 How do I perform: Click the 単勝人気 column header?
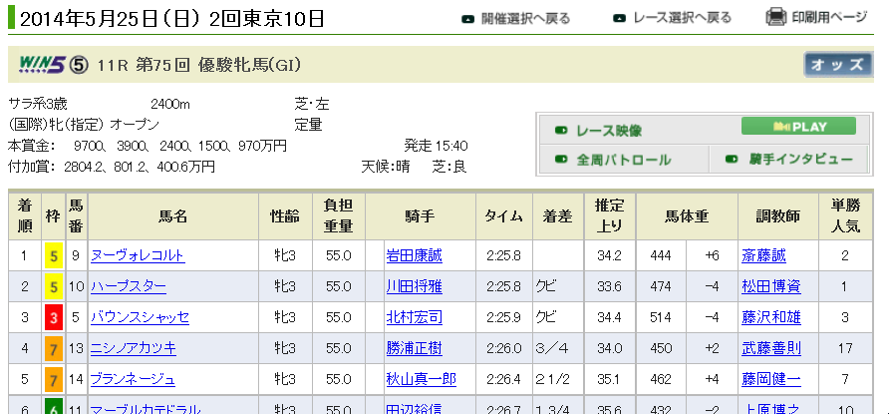(845, 216)
